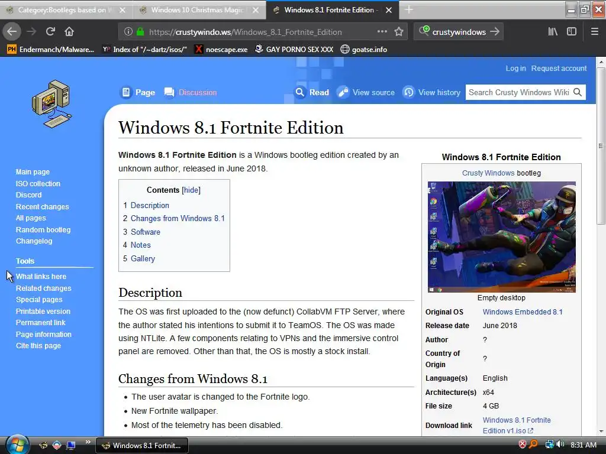Click into the Search Crusty Windows Wiki field
Screen dimensions: 606x454
coord(518,92)
